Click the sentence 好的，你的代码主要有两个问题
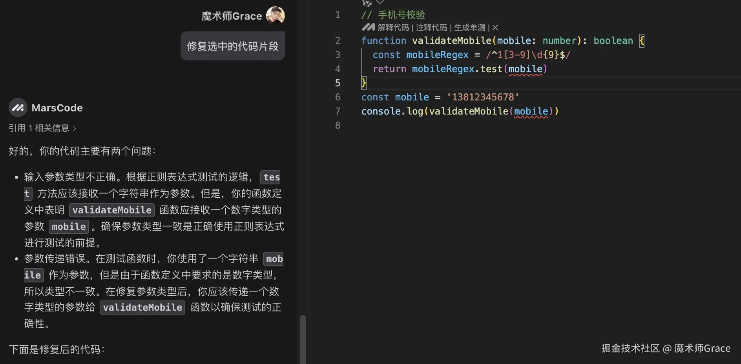The height and width of the screenshot is (364, 741). coord(82,151)
